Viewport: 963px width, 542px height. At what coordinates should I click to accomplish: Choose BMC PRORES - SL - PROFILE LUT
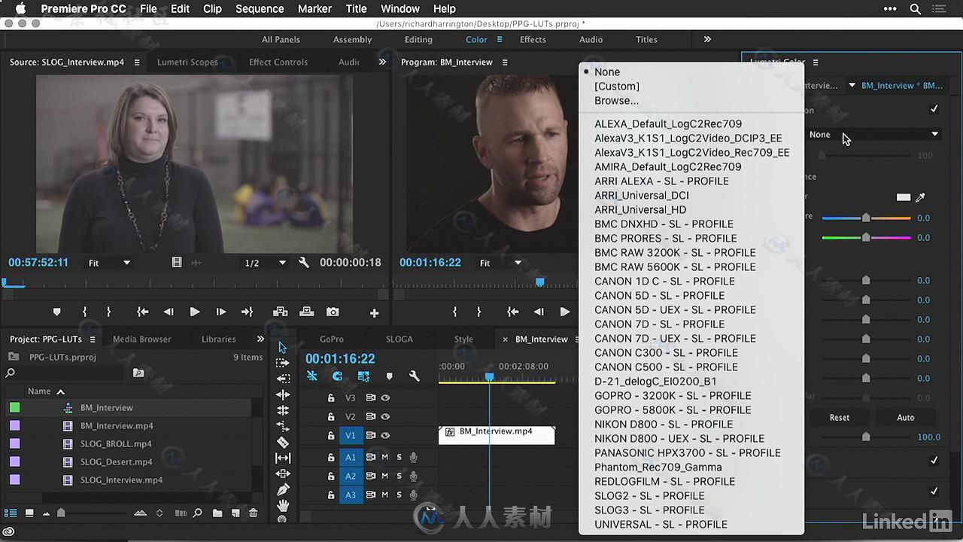(x=666, y=238)
